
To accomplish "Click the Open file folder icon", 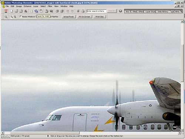I will point(16,11).
